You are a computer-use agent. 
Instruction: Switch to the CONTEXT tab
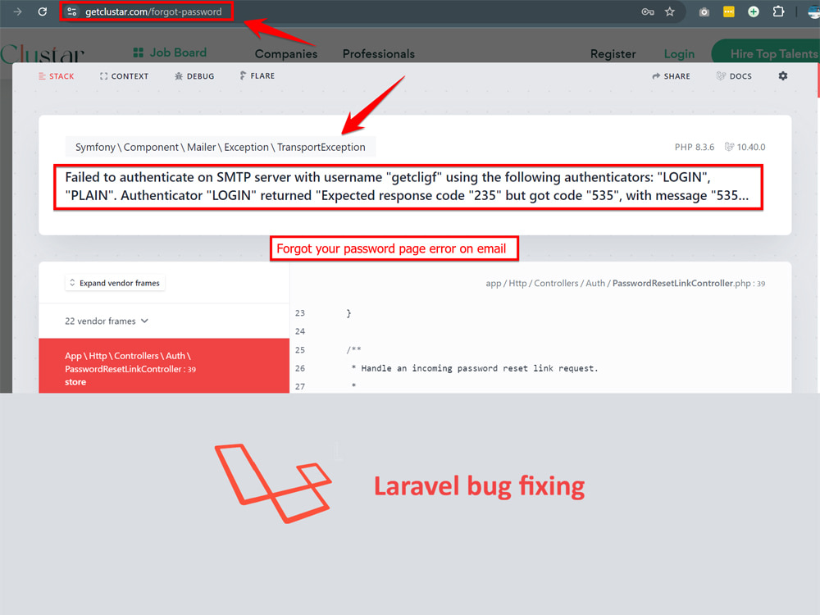[x=124, y=76]
